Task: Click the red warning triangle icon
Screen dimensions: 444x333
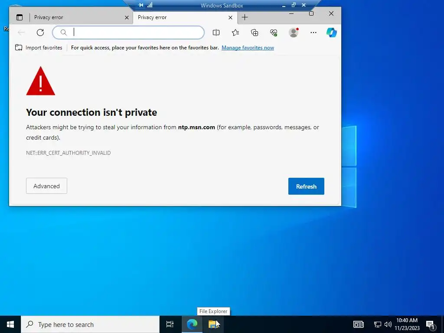Action: coord(40,81)
